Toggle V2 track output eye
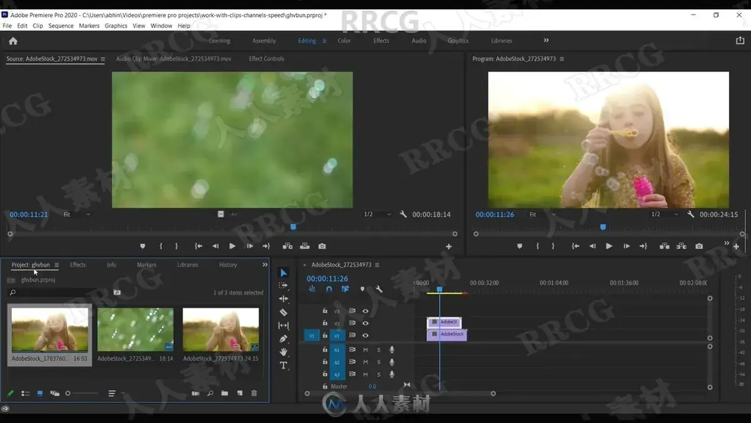 (x=365, y=323)
